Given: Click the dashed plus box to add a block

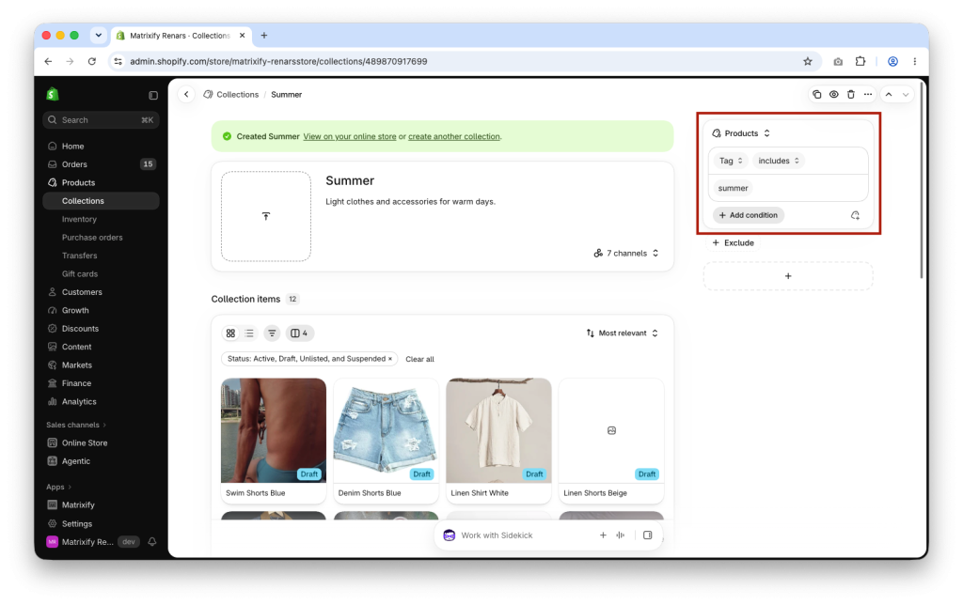Looking at the screenshot, I should coord(788,276).
